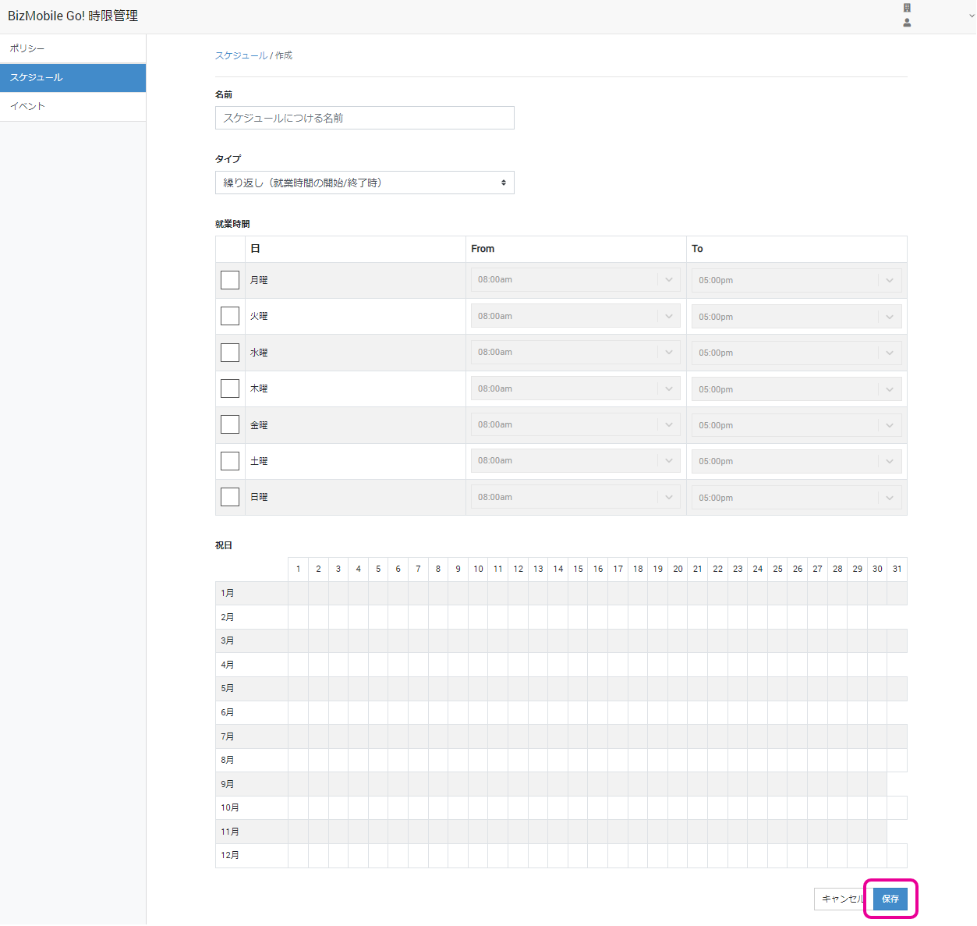Click the user profile icon
The height and width of the screenshot is (926, 977).
(907, 23)
